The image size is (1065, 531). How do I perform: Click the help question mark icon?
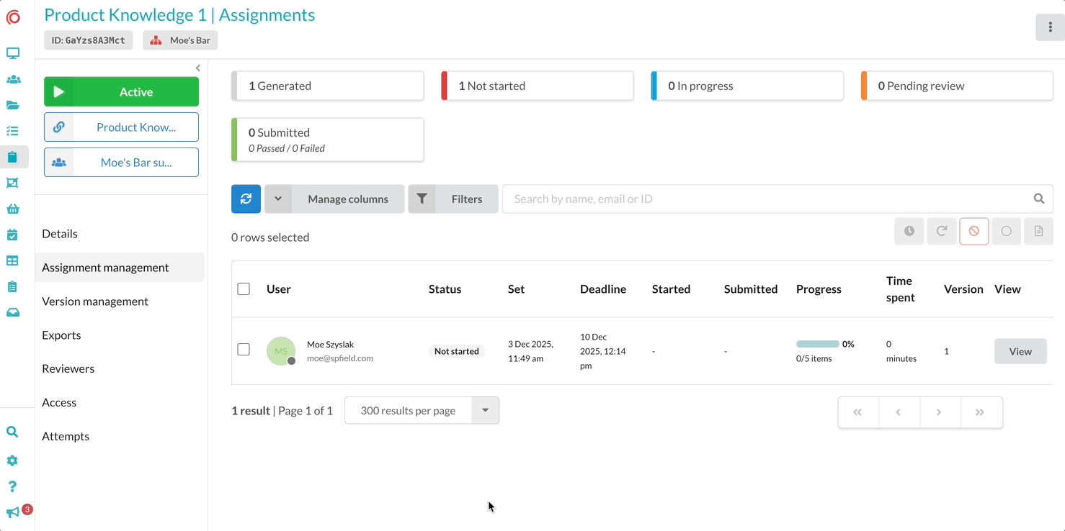point(12,486)
